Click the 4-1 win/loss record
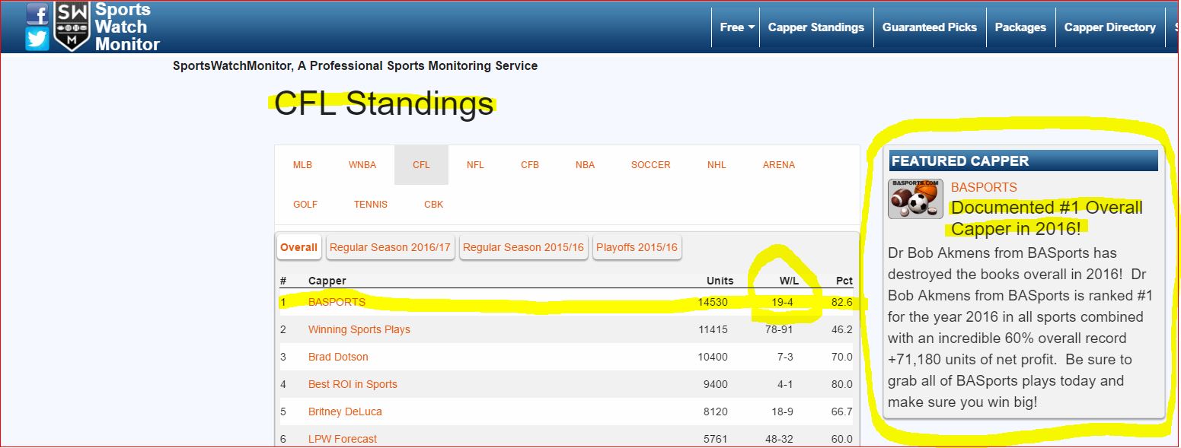This screenshot has width=1181, height=448. point(786,384)
